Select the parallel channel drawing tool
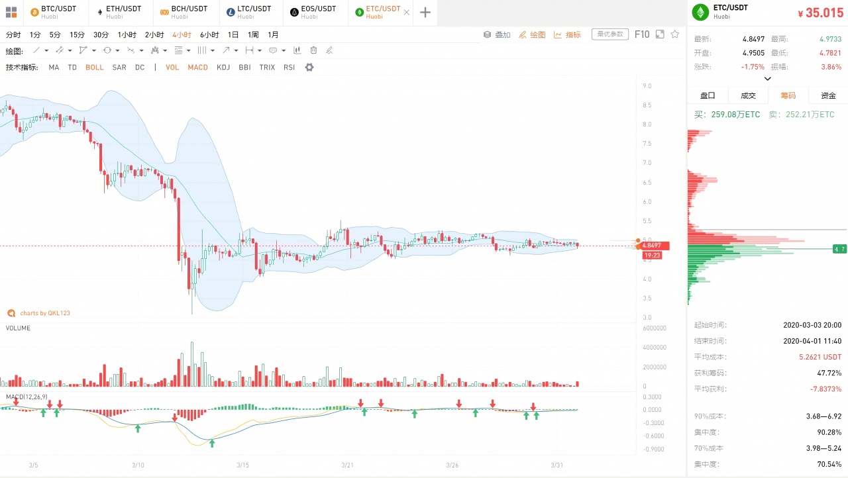The width and height of the screenshot is (848, 478). (x=60, y=50)
